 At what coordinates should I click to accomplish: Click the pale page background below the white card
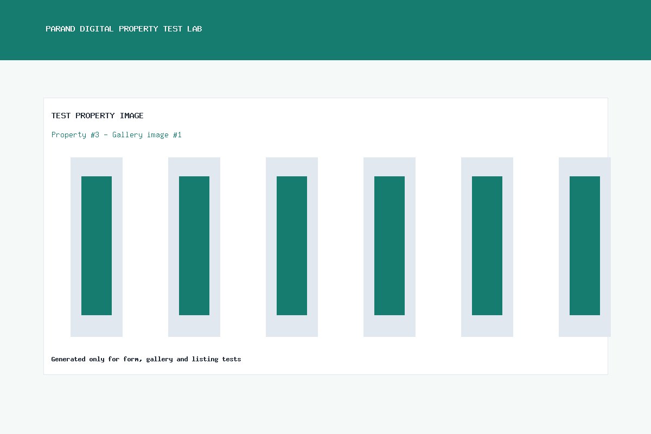click(x=325, y=404)
